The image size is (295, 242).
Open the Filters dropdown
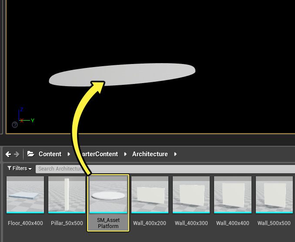coord(20,168)
